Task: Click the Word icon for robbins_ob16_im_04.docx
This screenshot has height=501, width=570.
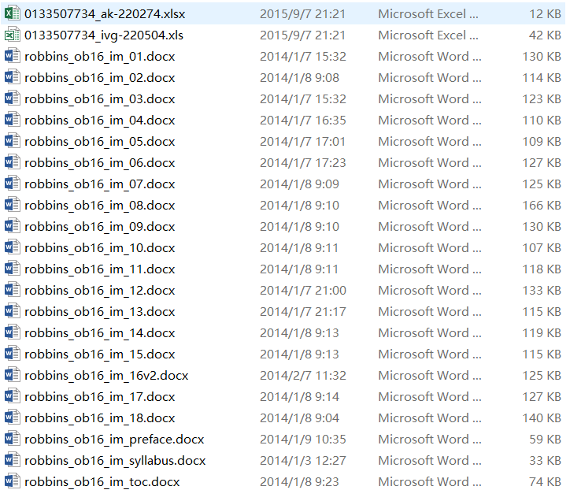Action: (x=12, y=120)
